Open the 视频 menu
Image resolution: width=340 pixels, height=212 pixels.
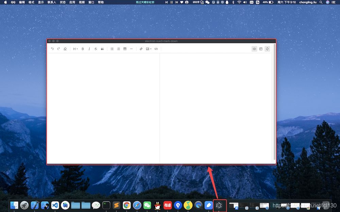(82, 2)
